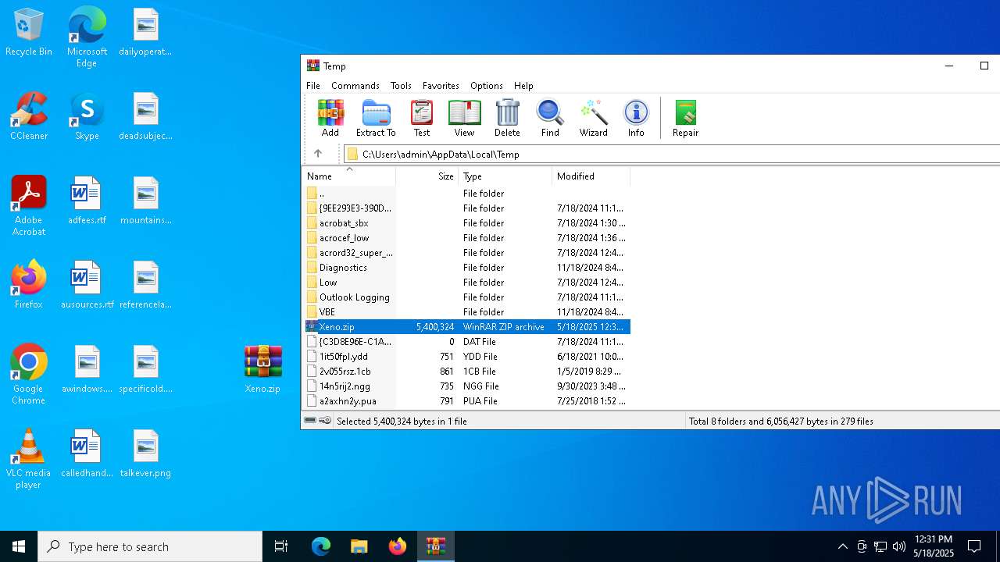
Task: Show hidden tray icons chevron
Action: coord(842,546)
